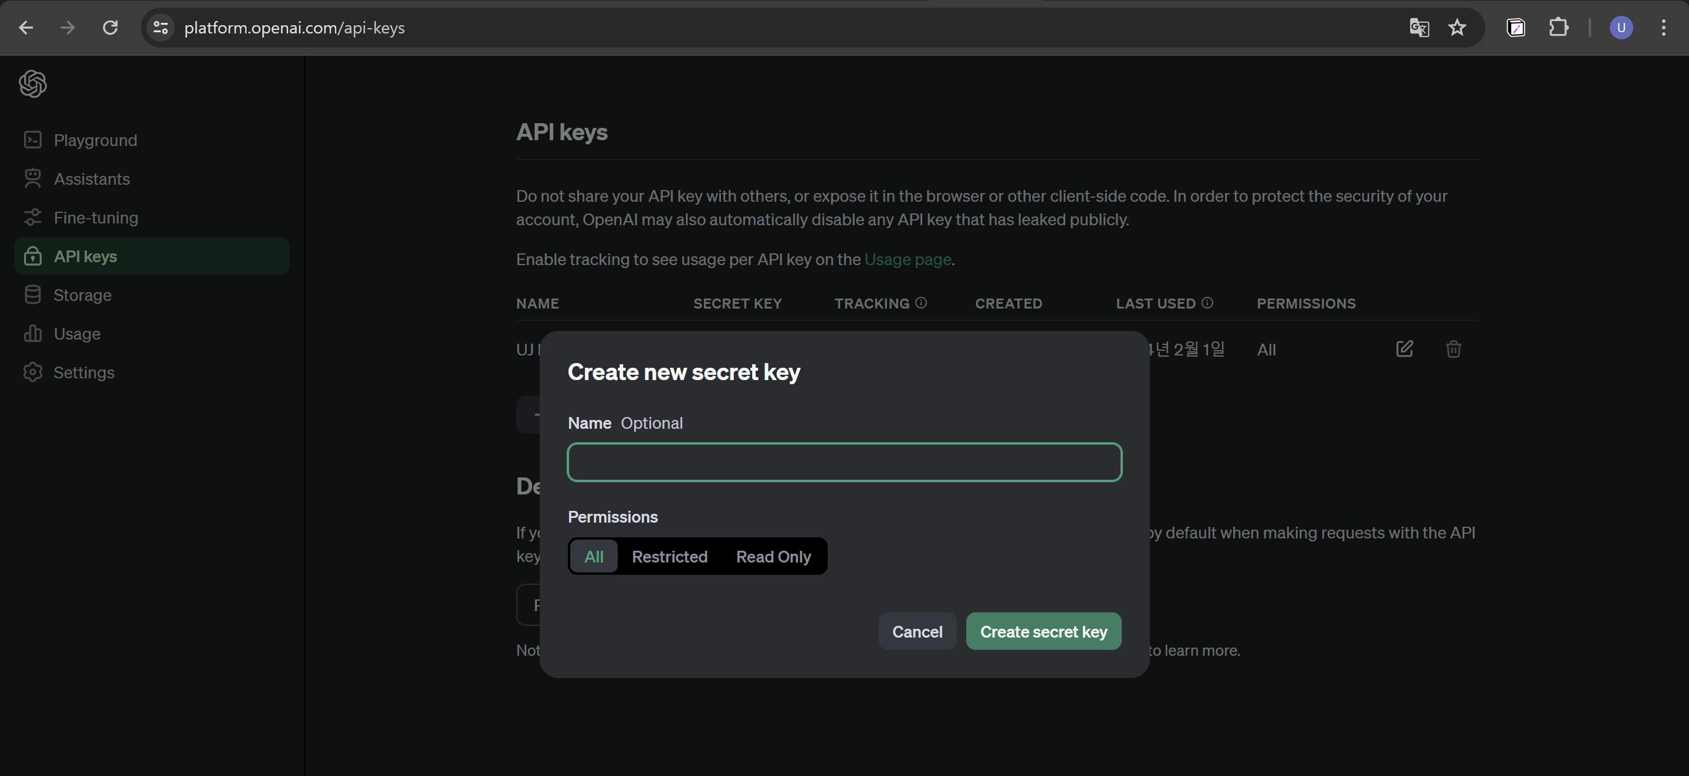View site information in address bar
Viewport: 1689px width, 776px height.
pos(161,28)
